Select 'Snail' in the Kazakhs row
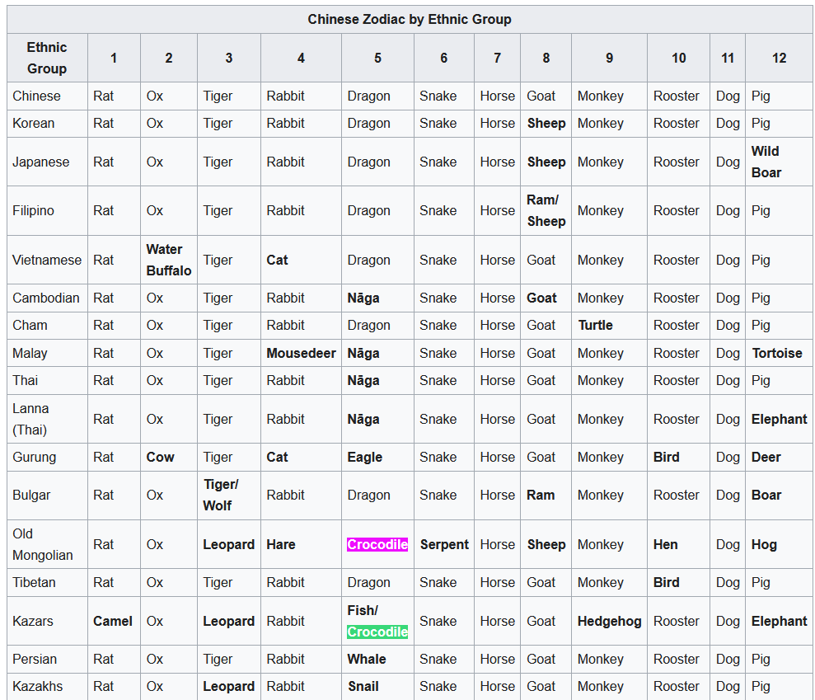815x700 pixels. click(363, 686)
